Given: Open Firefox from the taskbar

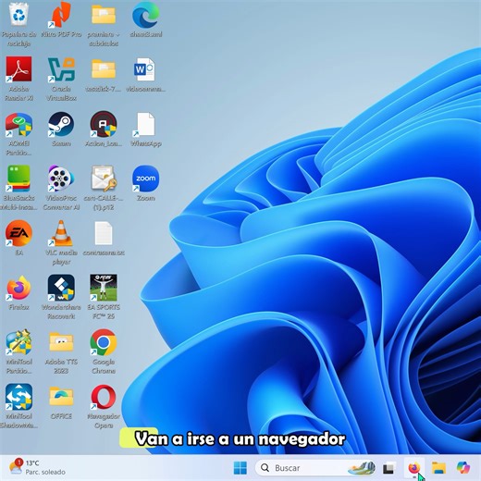Looking at the screenshot, I should (414, 468).
